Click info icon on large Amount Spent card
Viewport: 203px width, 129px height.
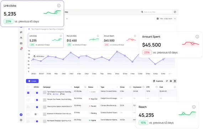click(197, 37)
